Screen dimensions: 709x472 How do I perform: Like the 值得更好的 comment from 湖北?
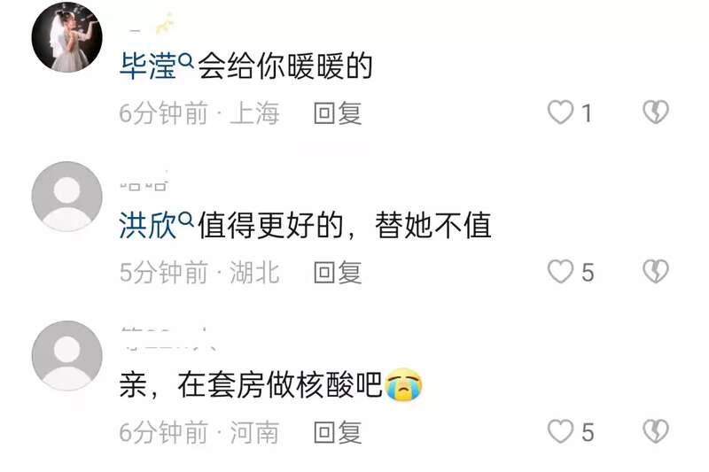[561, 272]
